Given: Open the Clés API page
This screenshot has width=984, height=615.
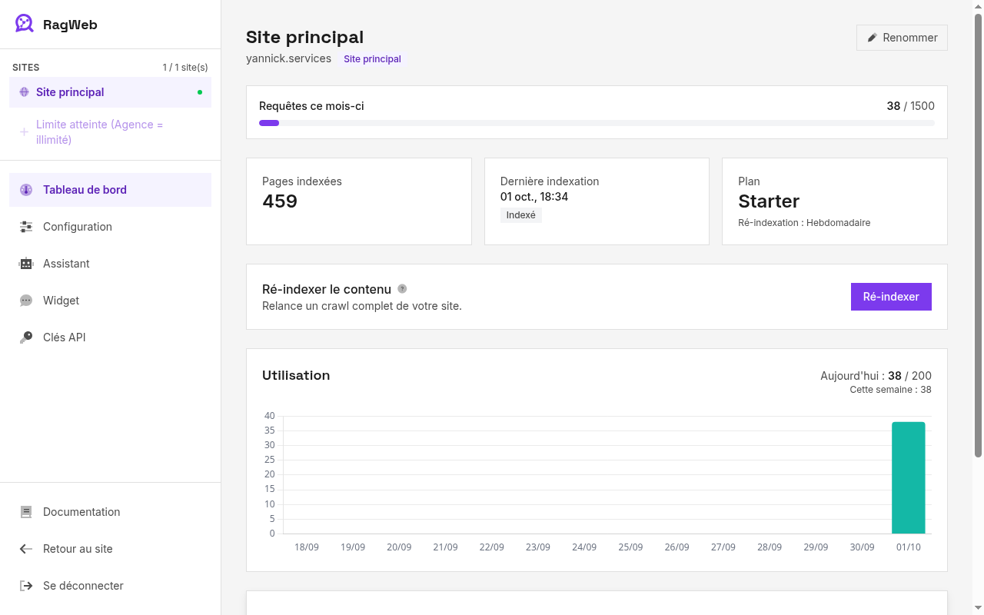Looking at the screenshot, I should tap(110, 337).
